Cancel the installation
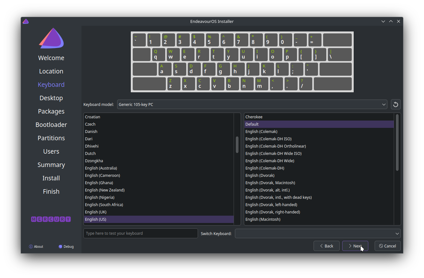Screen dimensions: 424x278 [388, 246]
